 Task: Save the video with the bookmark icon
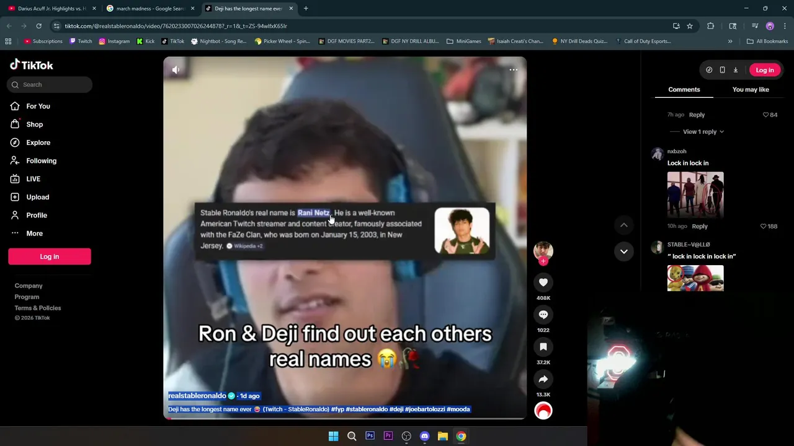543,347
